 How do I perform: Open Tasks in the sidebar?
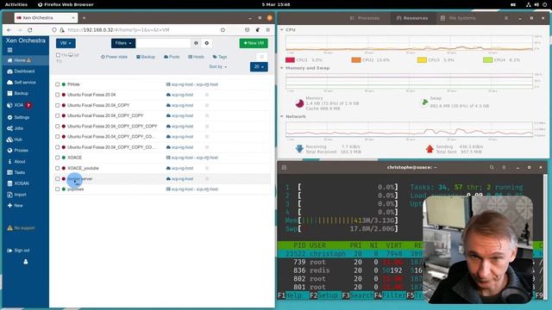(x=16, y=172)
